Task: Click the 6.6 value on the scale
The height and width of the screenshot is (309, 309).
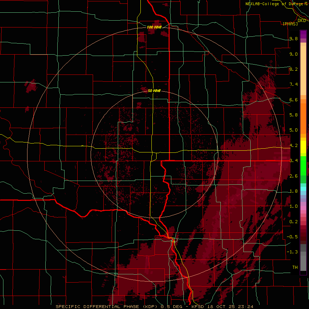Action: click(x=294, y=100)
